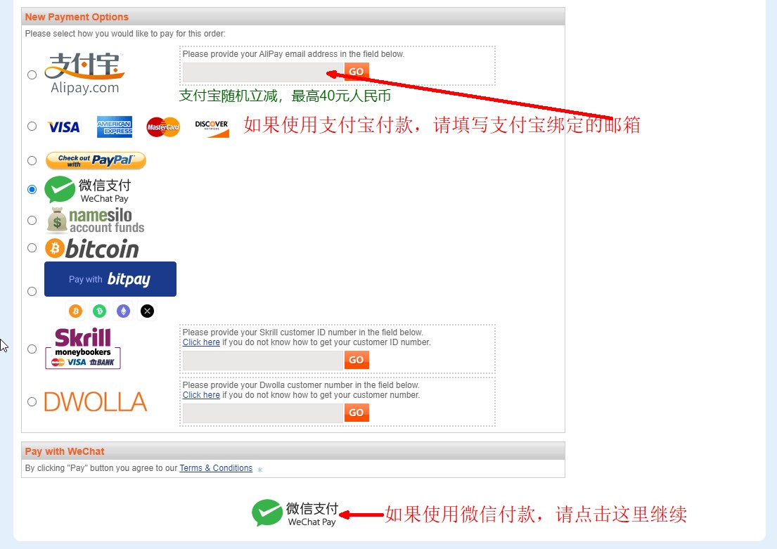Select the PayPal radio button
The height and width of the screenshot is (549, 777).
point(32,160)
